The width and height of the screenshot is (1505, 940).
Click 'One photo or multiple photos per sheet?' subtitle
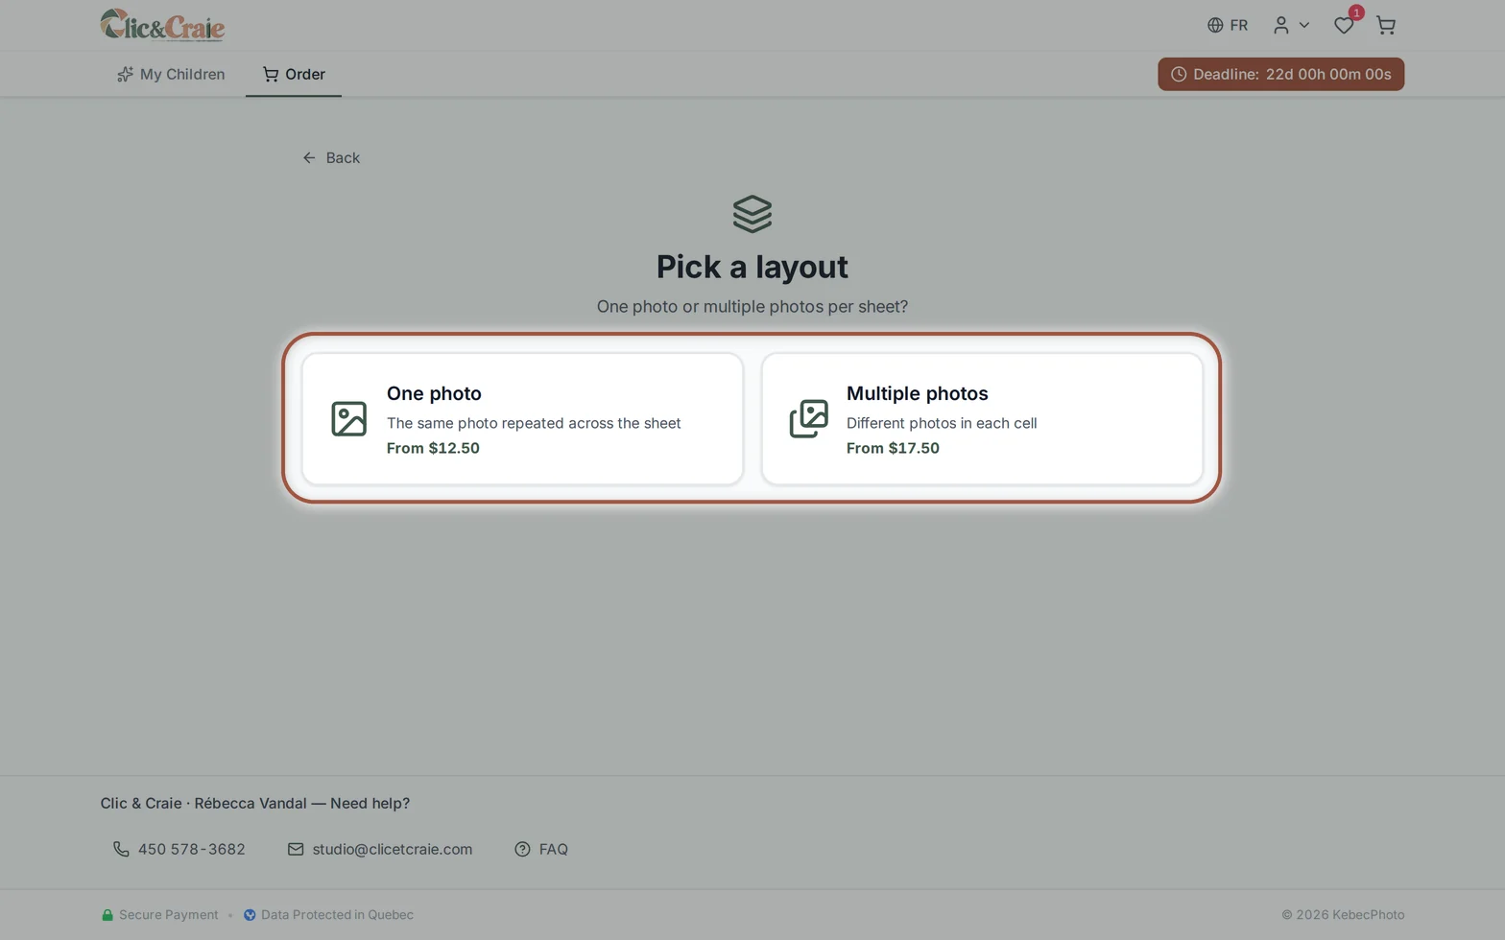pyautogui.click(x=752, y=307)
